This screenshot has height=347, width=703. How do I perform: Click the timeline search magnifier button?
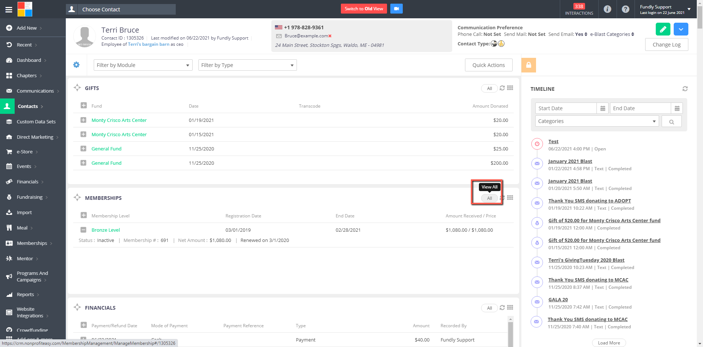[x=672, y=122]
